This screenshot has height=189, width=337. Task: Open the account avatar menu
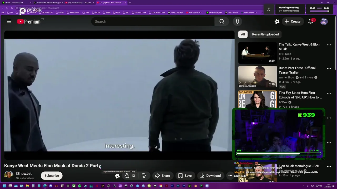(x=324, y=22)
